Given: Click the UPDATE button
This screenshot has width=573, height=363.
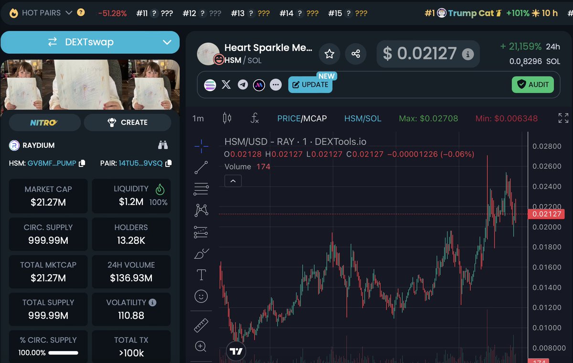Looking at the screenshot, I should (310, 84).
